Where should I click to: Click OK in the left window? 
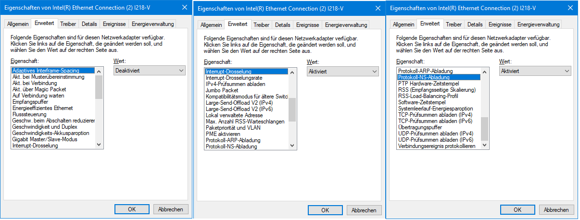pyautogui.click(x=132, y=209)
